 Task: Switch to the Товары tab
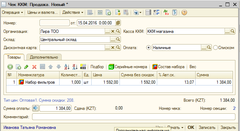[14, 57]
